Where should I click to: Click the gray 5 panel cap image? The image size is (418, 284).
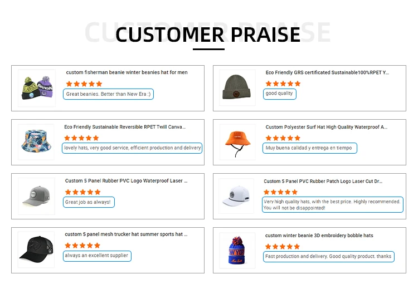tap(36, 196)
